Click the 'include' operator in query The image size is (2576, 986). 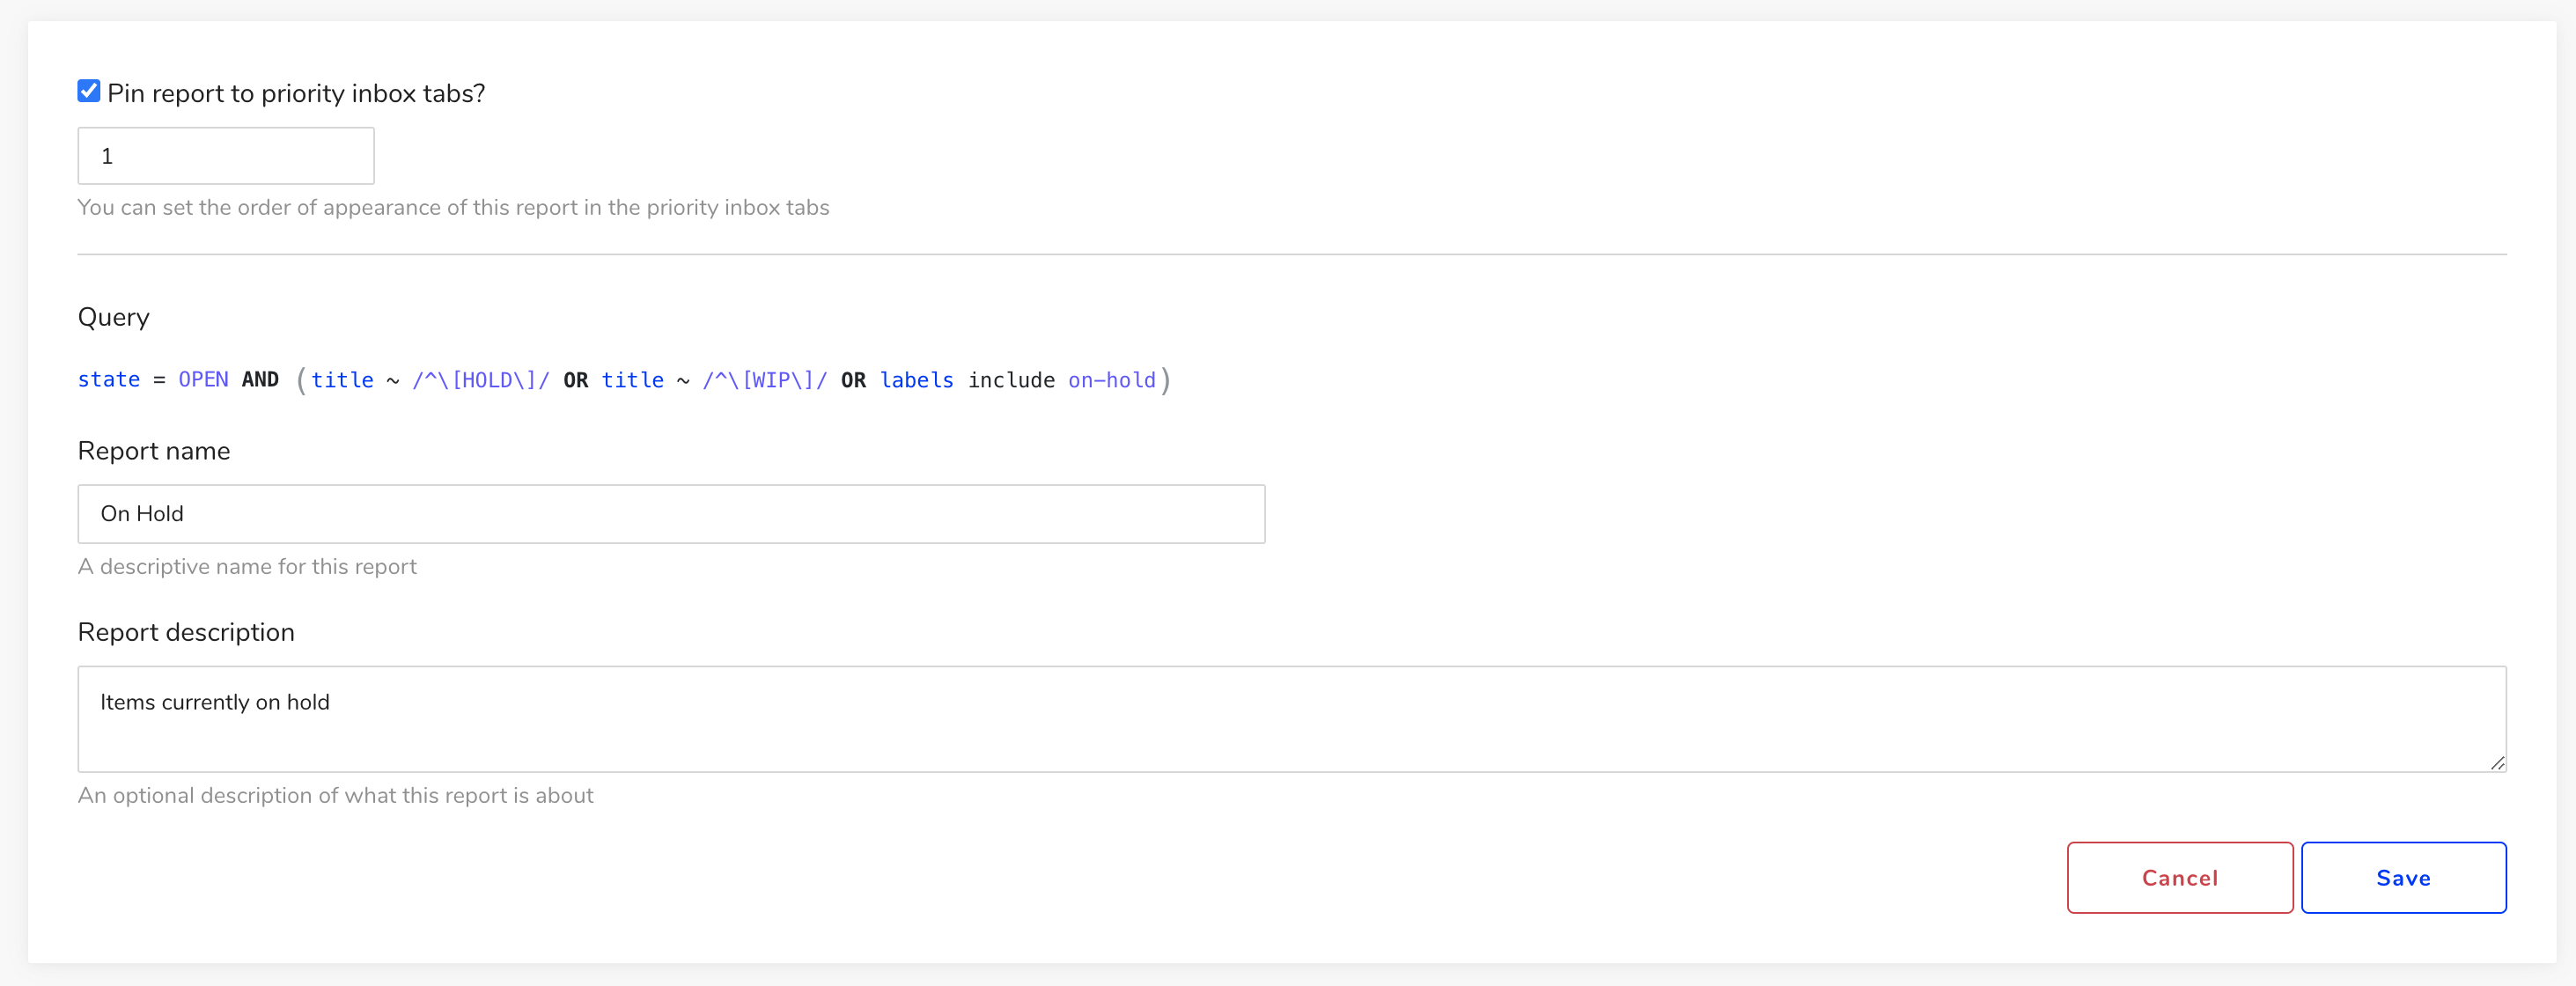[1011, 380]
